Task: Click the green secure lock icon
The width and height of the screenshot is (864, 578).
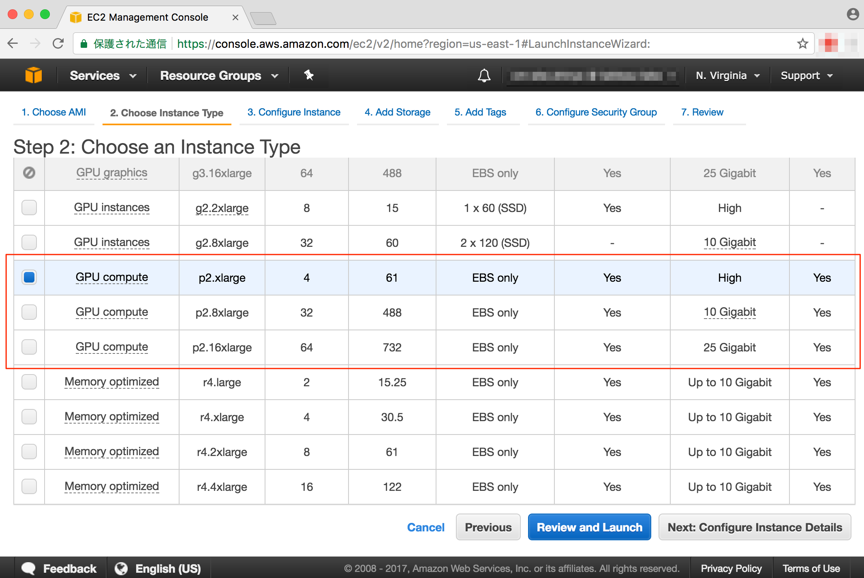Action: pyautogui.click(x=84, y=44)
